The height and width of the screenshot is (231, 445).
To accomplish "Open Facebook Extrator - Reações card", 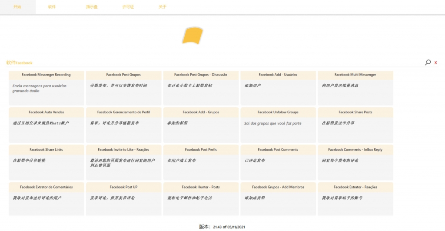I will click(355, 199).
